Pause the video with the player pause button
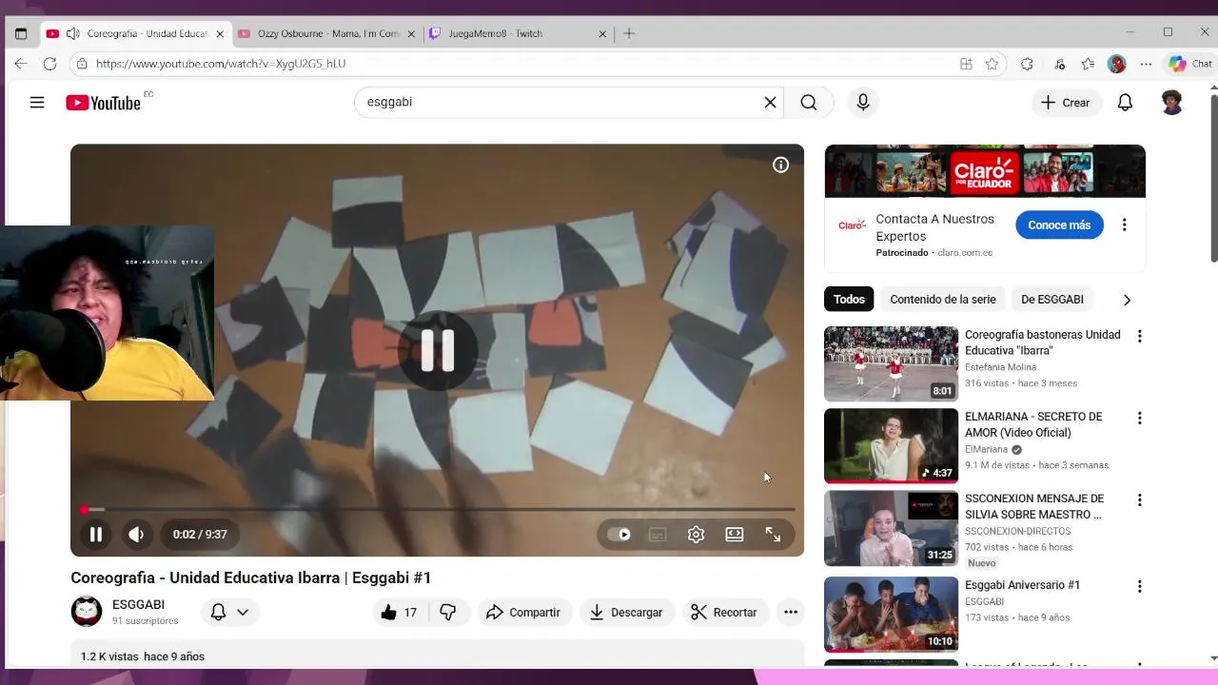This screenshot has width=1218, height=685. click(x=96, y=535)
